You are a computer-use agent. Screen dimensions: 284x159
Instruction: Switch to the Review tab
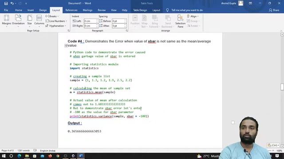point(102,10)
